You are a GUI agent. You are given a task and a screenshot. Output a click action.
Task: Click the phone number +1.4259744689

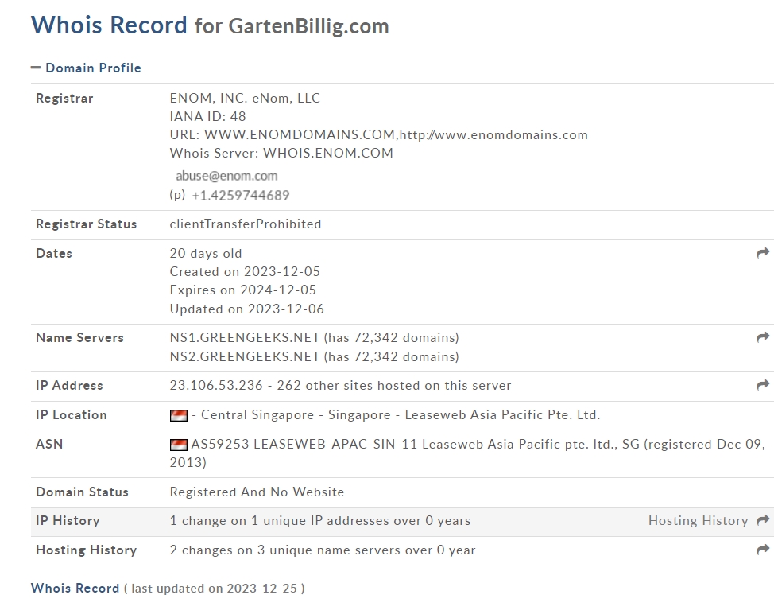click(x=241, y=195)
